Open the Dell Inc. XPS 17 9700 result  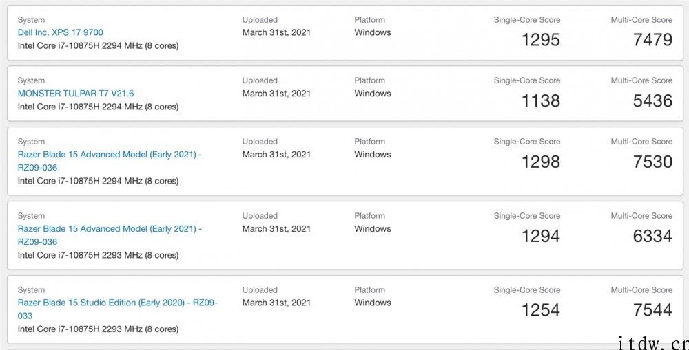tap(61, 32)
